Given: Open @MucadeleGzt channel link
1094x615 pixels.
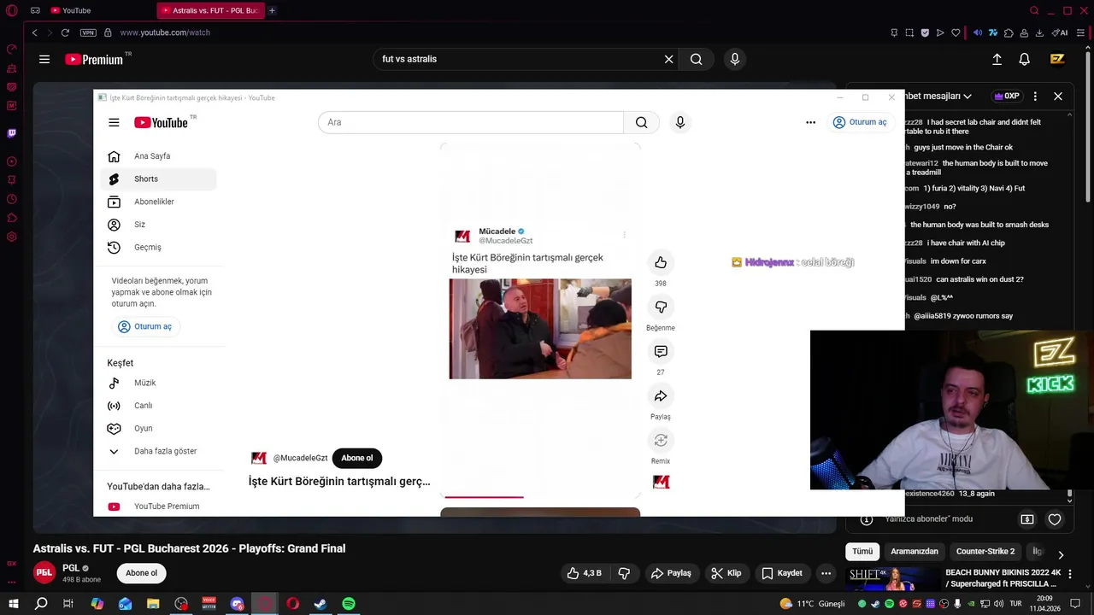Looking at the screenshot, I should point(300,458).
